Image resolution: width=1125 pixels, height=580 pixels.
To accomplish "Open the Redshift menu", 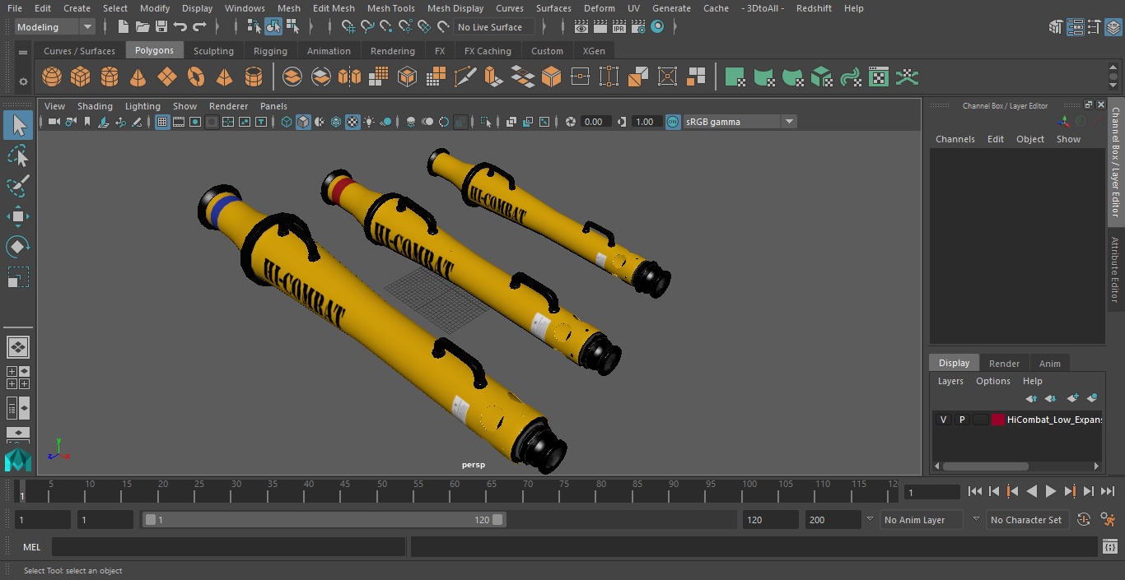I will click(814, 8).
